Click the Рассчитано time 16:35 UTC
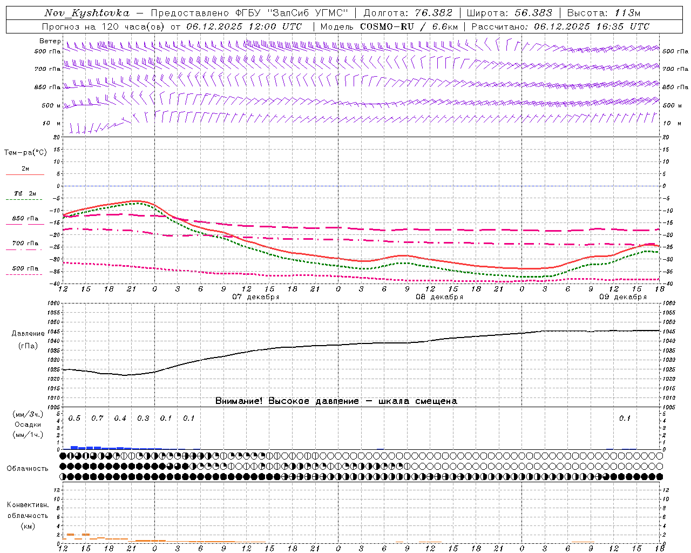Screen dimensions: 691x553 coord(623,26)
